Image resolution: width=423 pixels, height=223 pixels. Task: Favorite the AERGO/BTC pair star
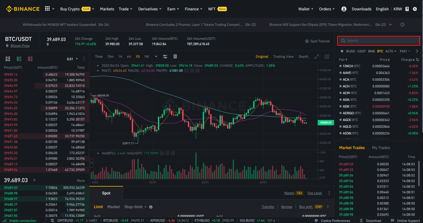click(340, 113)
